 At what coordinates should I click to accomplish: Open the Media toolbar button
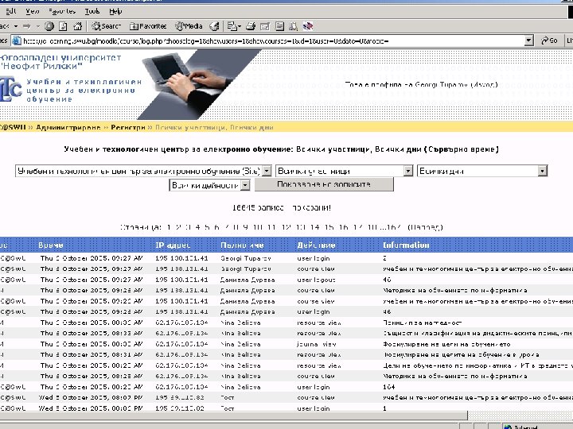click(x=189, y=26)
